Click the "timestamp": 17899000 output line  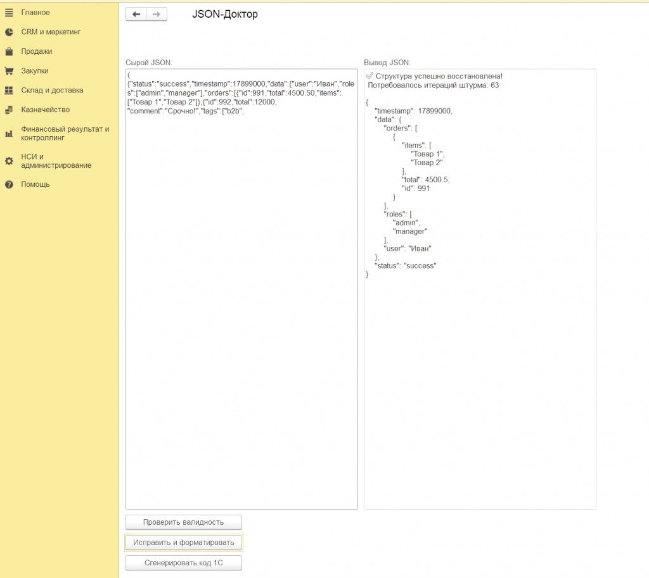[413, 111]
